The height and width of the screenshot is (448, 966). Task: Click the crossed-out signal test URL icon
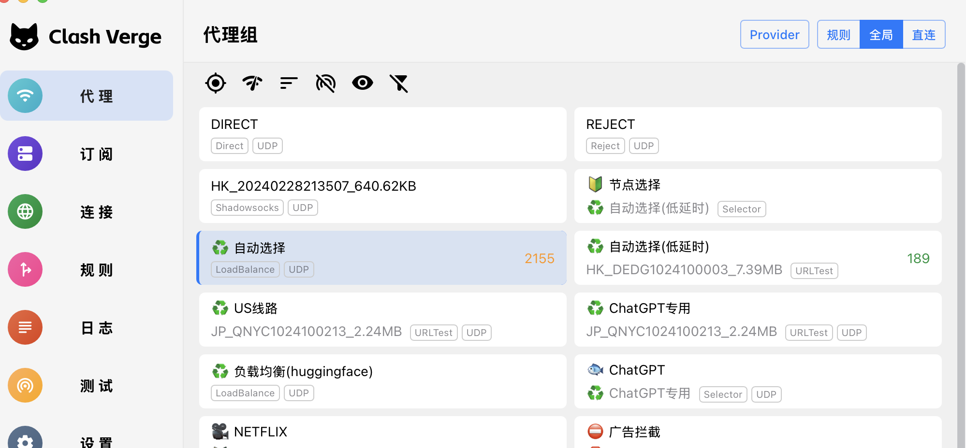click(325, 83)
